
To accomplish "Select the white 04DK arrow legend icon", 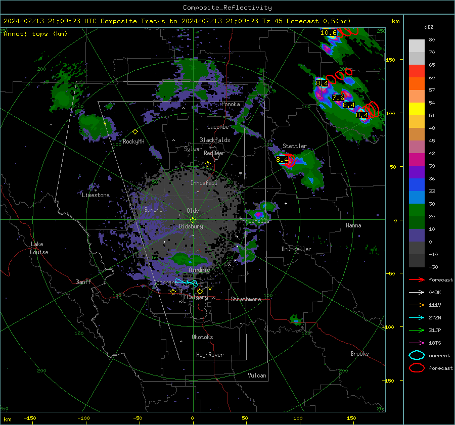I will click(x=417, y=292).
